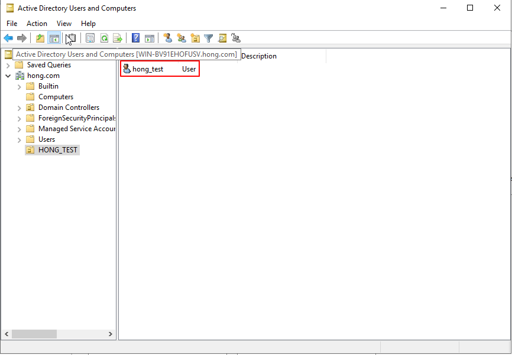The width and height of the screenshot is (512, 355).
Task: Open the File menu
Action: pyautogui.click(x=12, y=24)
